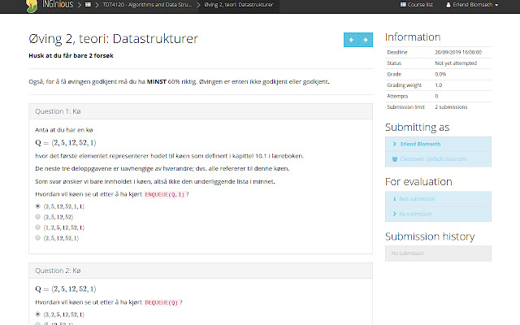Open the Course list link

[422, 6]
